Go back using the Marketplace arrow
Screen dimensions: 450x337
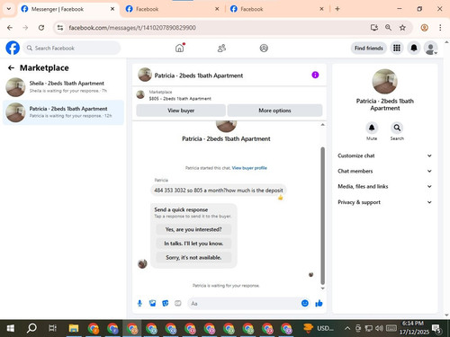point(11,68)
